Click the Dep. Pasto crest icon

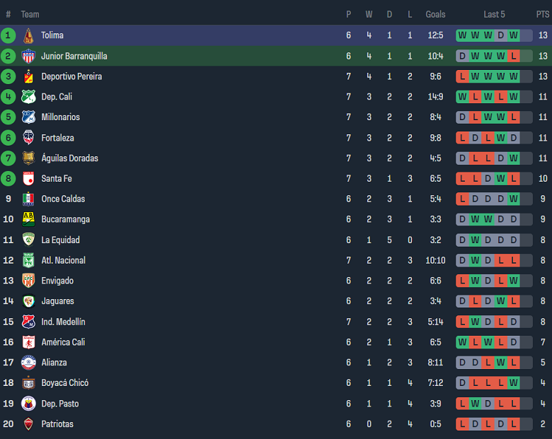pyautogui.click(x=28, y=404)
